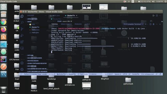Viewport: 167px width, 94px height.
Task: Open the C Compiler Terminal dropdown
Action: pyautogui.click(x=133, y=24)
